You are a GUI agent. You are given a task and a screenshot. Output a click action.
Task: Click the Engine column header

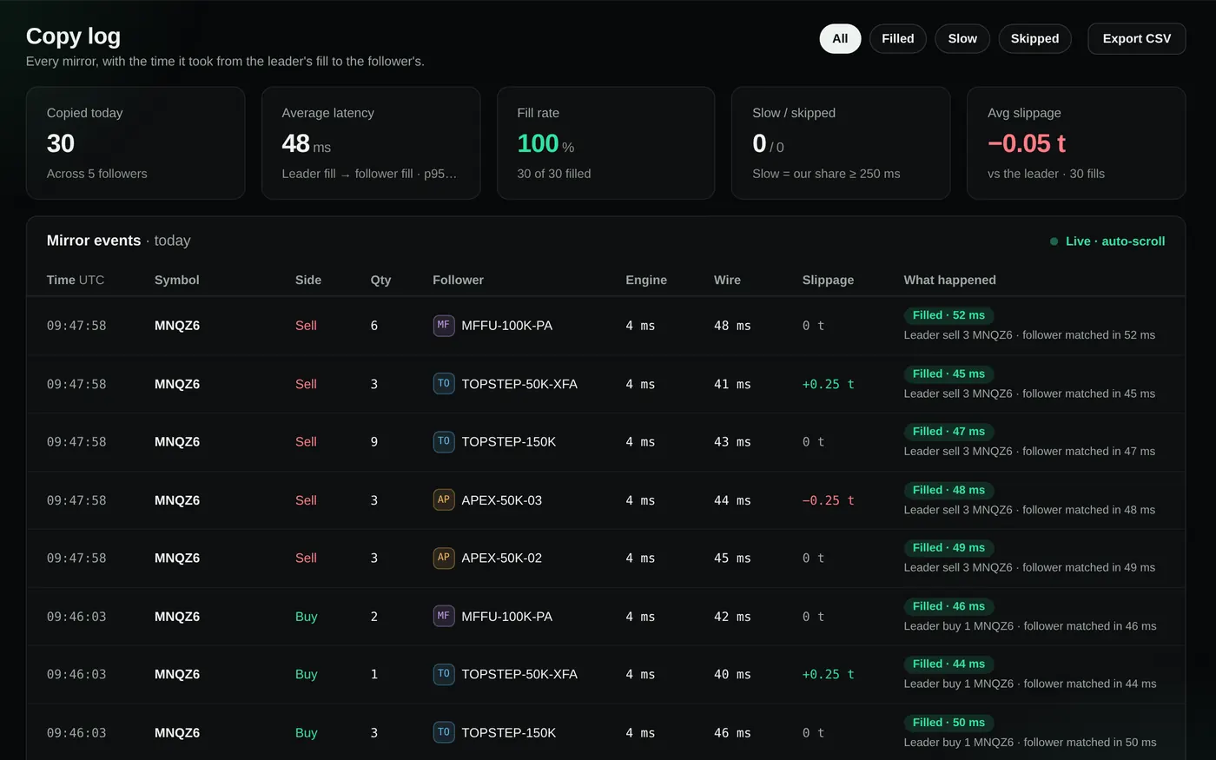646,280
